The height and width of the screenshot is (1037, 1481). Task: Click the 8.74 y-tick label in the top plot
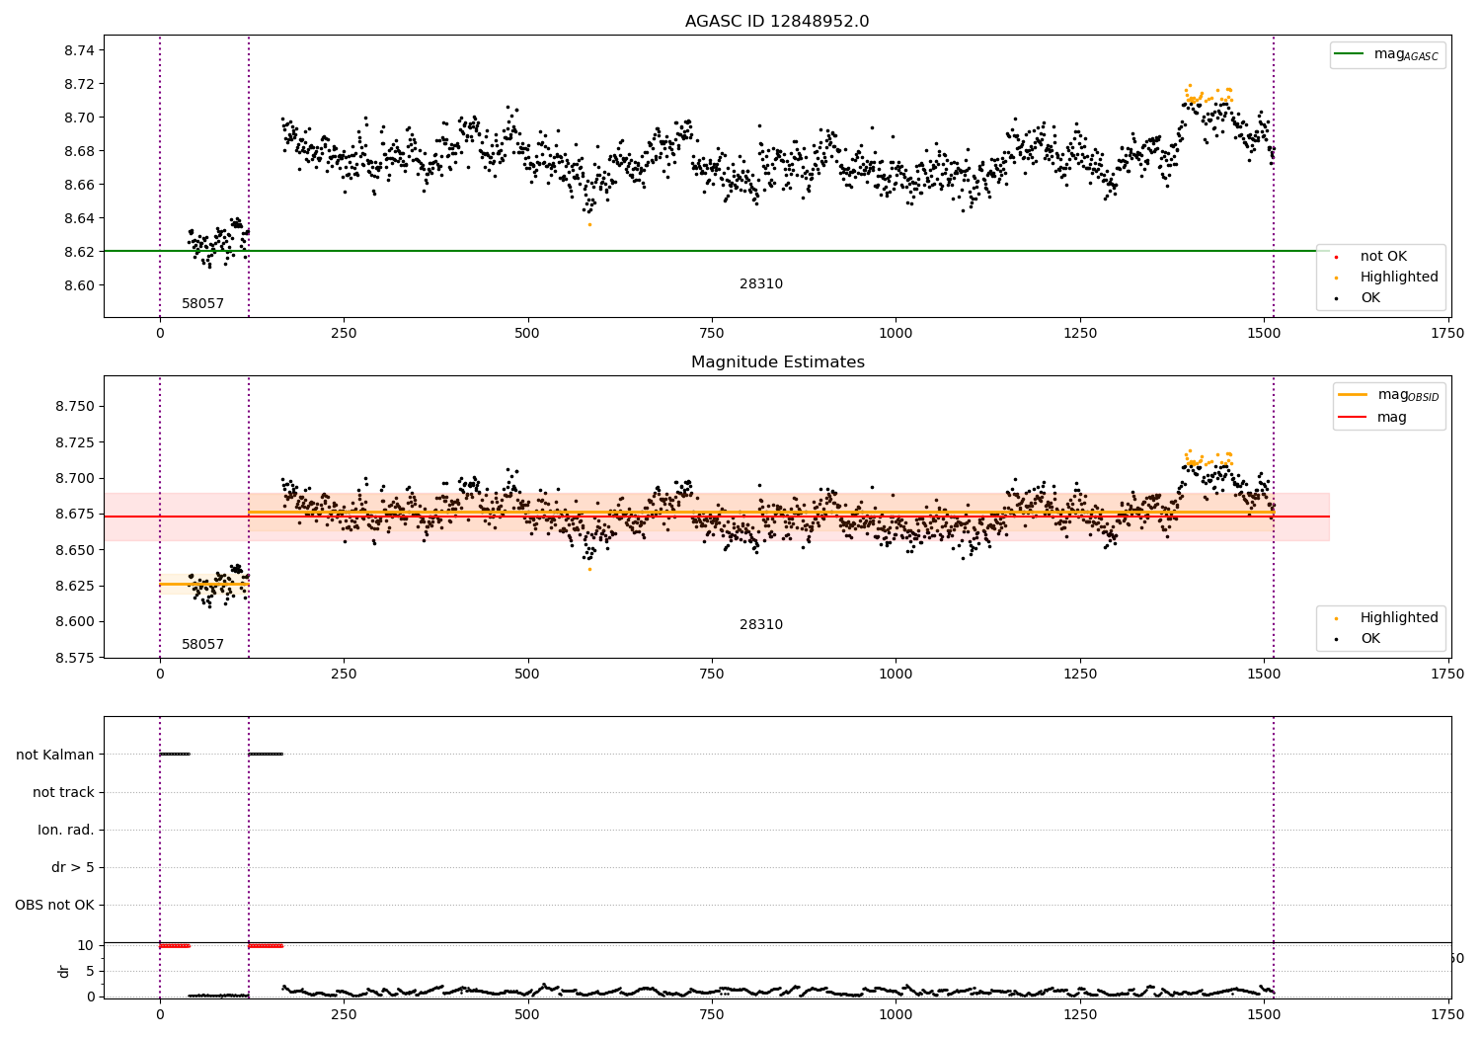pos(77,50)
